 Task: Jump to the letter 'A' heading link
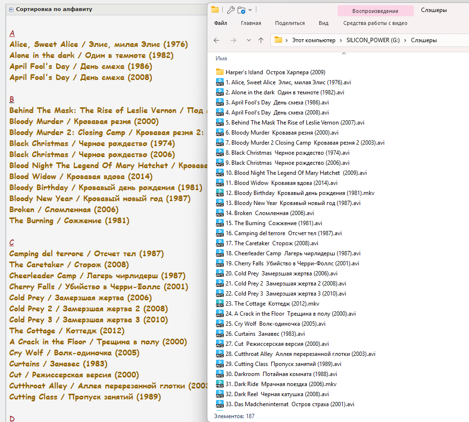[12, 33]
